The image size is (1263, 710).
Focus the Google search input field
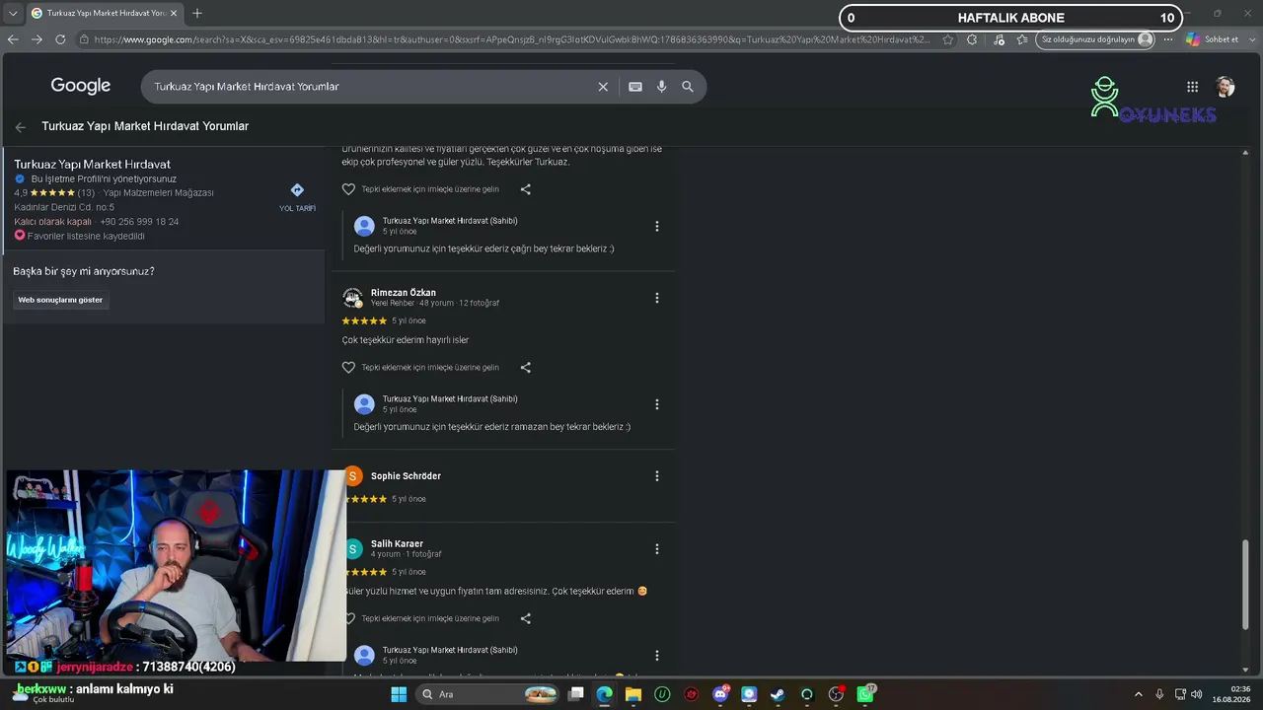pos(370,87)
